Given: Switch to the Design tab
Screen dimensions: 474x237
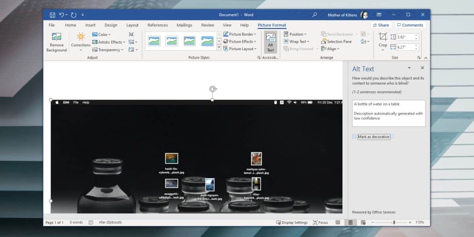Looking at the screenshot, I should 111,25.
